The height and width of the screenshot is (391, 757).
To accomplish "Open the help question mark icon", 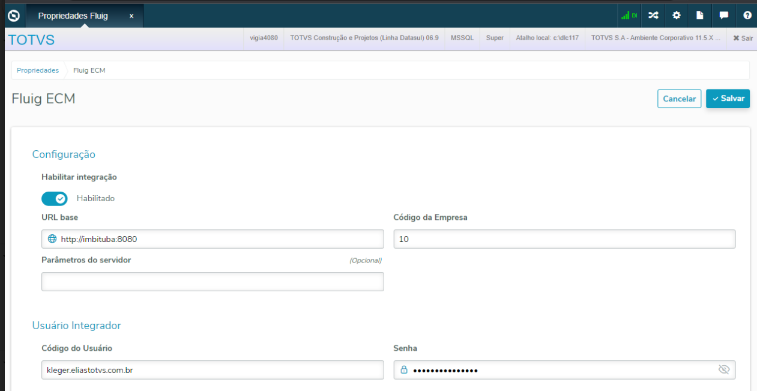I will pyautogui.click(x=747, y=16).
